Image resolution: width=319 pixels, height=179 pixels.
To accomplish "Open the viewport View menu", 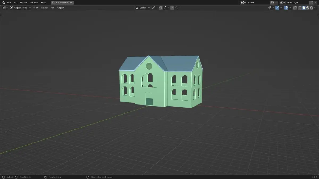I will pyautogui.click(x=36, y=8).
